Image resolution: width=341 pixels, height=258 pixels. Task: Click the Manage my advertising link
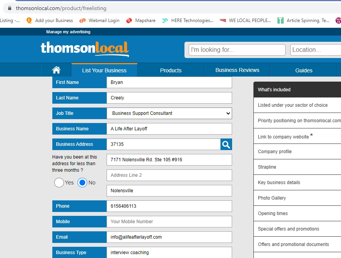pyautogui.click(x=68, y=32)
